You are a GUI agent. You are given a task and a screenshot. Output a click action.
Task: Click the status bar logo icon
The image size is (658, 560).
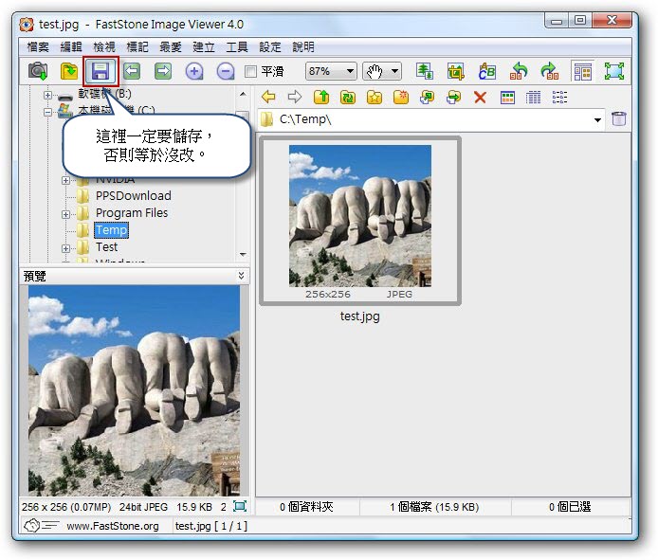pyautogui.click(x=41, y=526)
